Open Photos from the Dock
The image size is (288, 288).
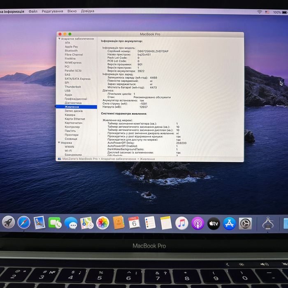coord(102,223)
